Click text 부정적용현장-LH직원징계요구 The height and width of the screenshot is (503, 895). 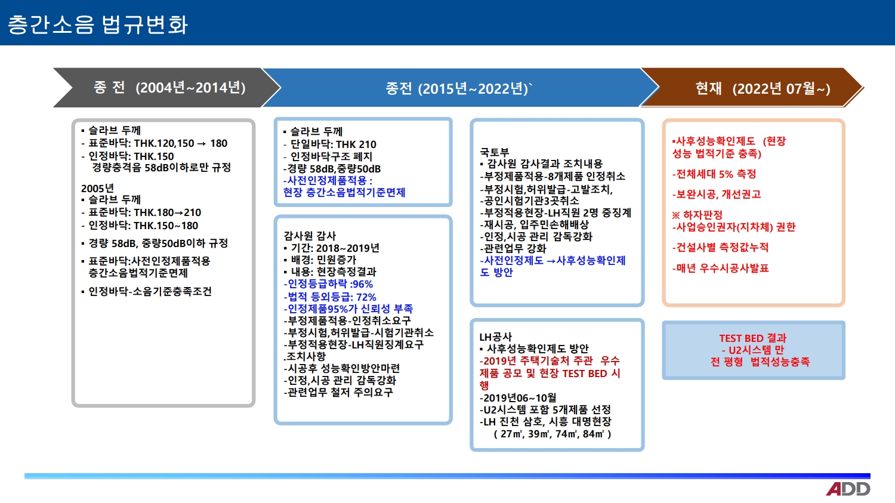pyautogui.click(x=356, y=345)
